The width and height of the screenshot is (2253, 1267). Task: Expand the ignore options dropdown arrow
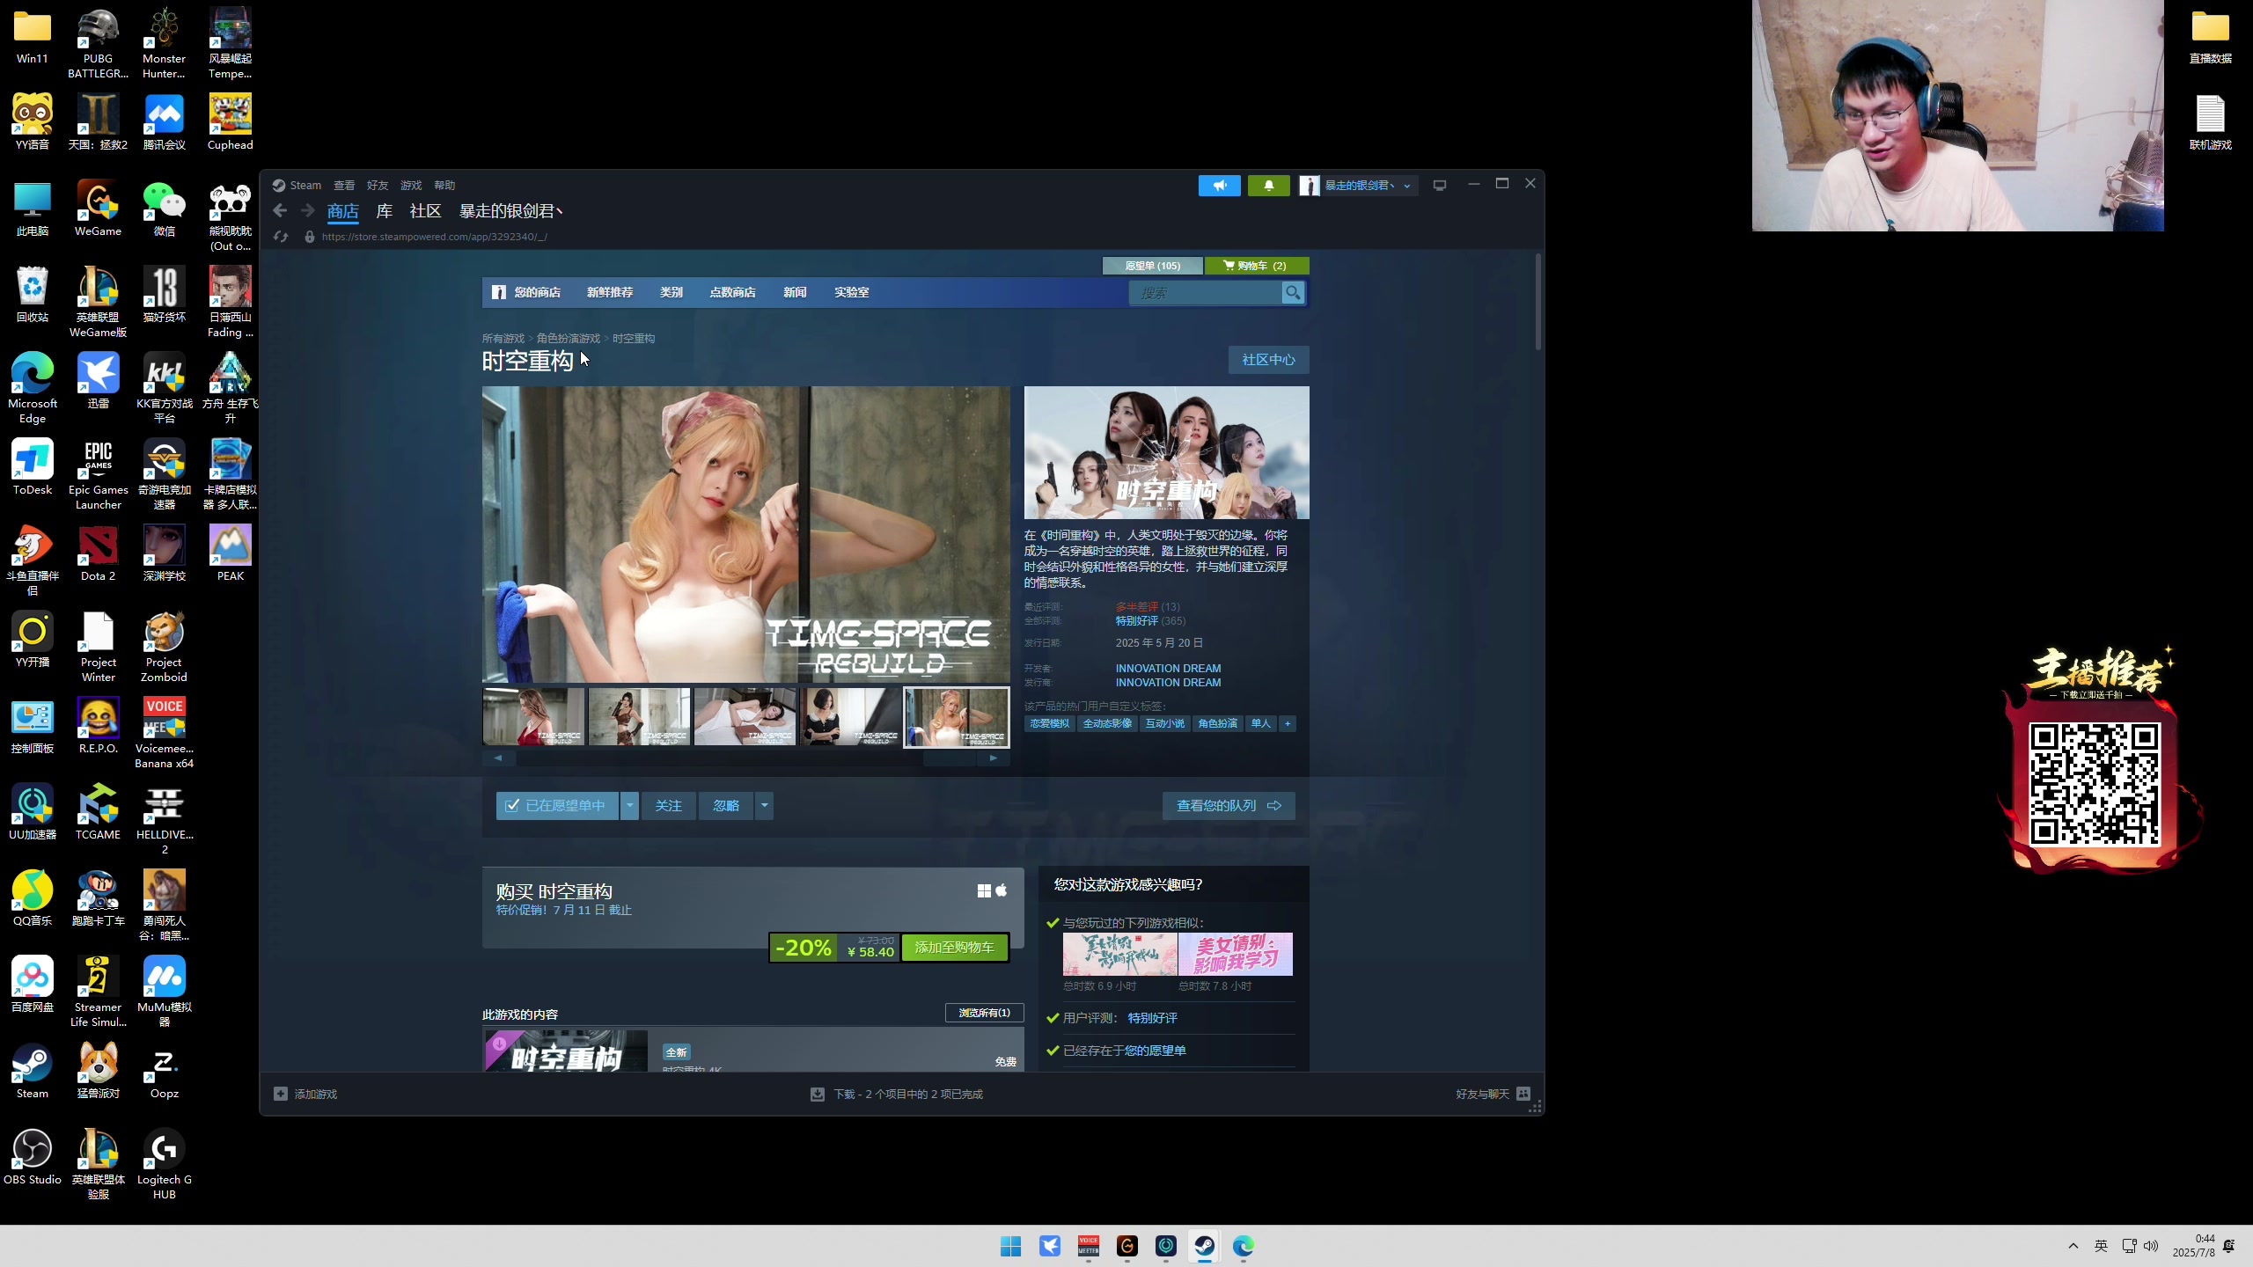coord(764,806)
